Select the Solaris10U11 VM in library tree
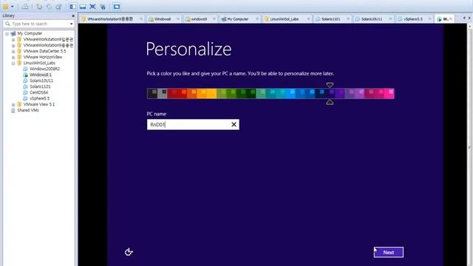The height and width of the screenshot is (266, 473). (x=41, y=81)
